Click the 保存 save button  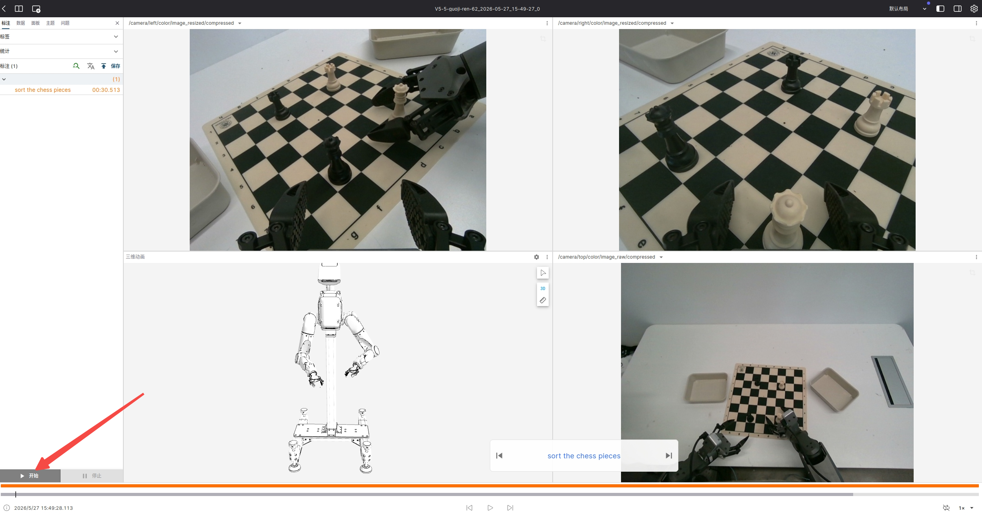[x=115, y=66]
